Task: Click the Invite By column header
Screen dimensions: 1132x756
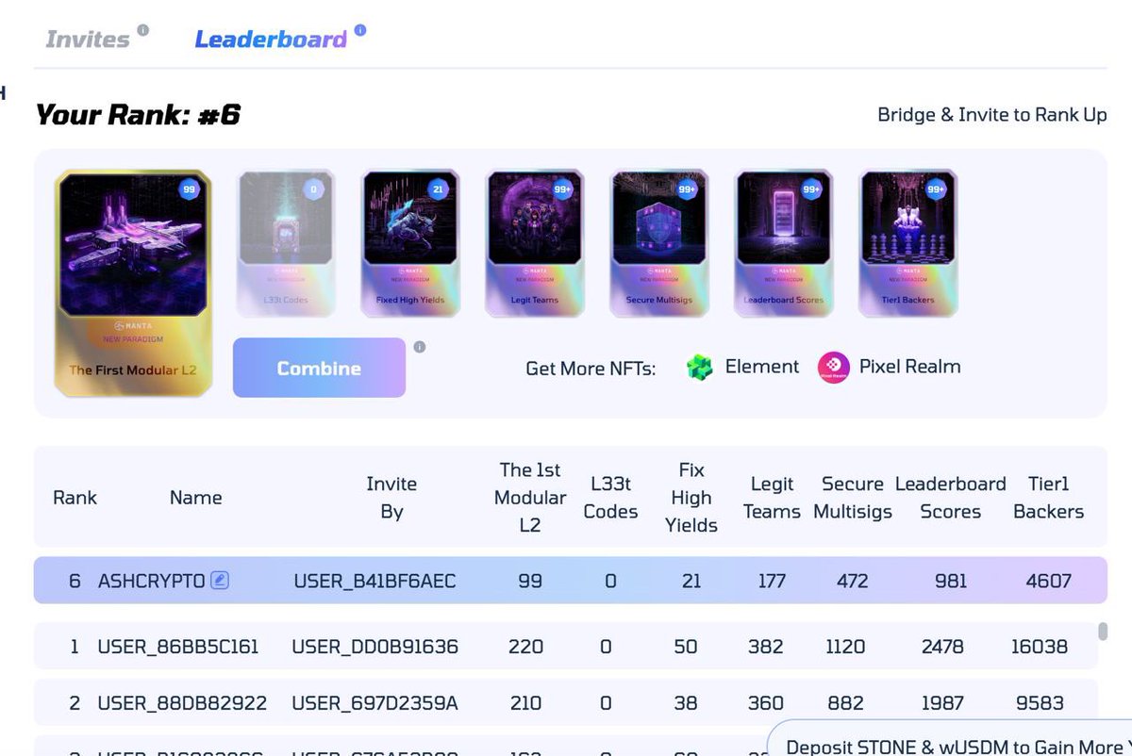Action: point(391,498)
